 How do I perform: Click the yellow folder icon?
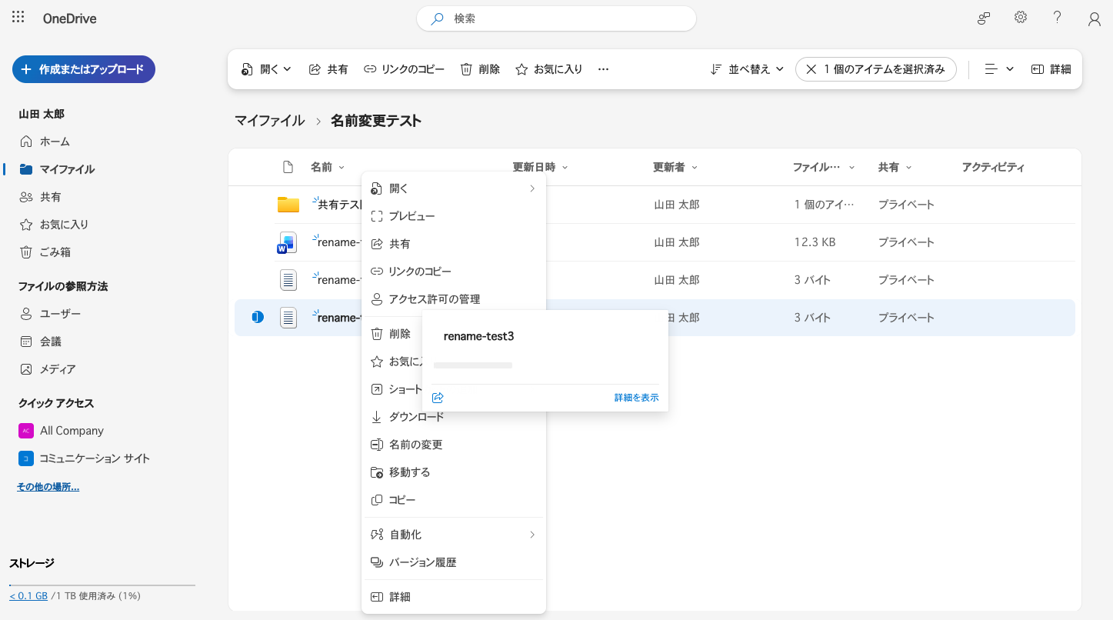pyautogui.click(x=288, y=205)
